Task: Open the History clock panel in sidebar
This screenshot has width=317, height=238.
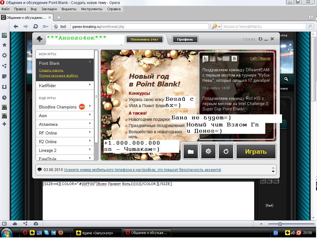Action: tap(4, 98)
